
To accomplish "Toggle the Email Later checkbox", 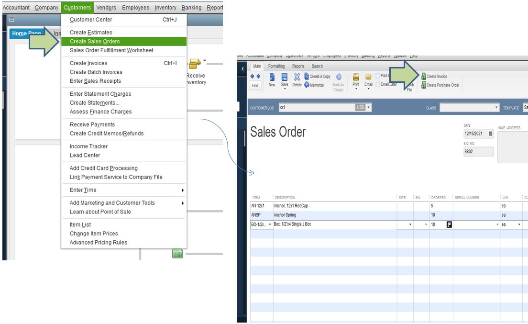I will pos(377,85).
